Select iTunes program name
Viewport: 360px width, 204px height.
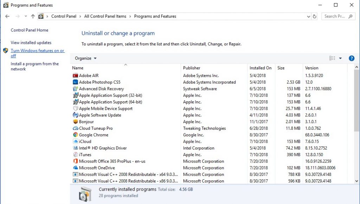click(85, 155)
